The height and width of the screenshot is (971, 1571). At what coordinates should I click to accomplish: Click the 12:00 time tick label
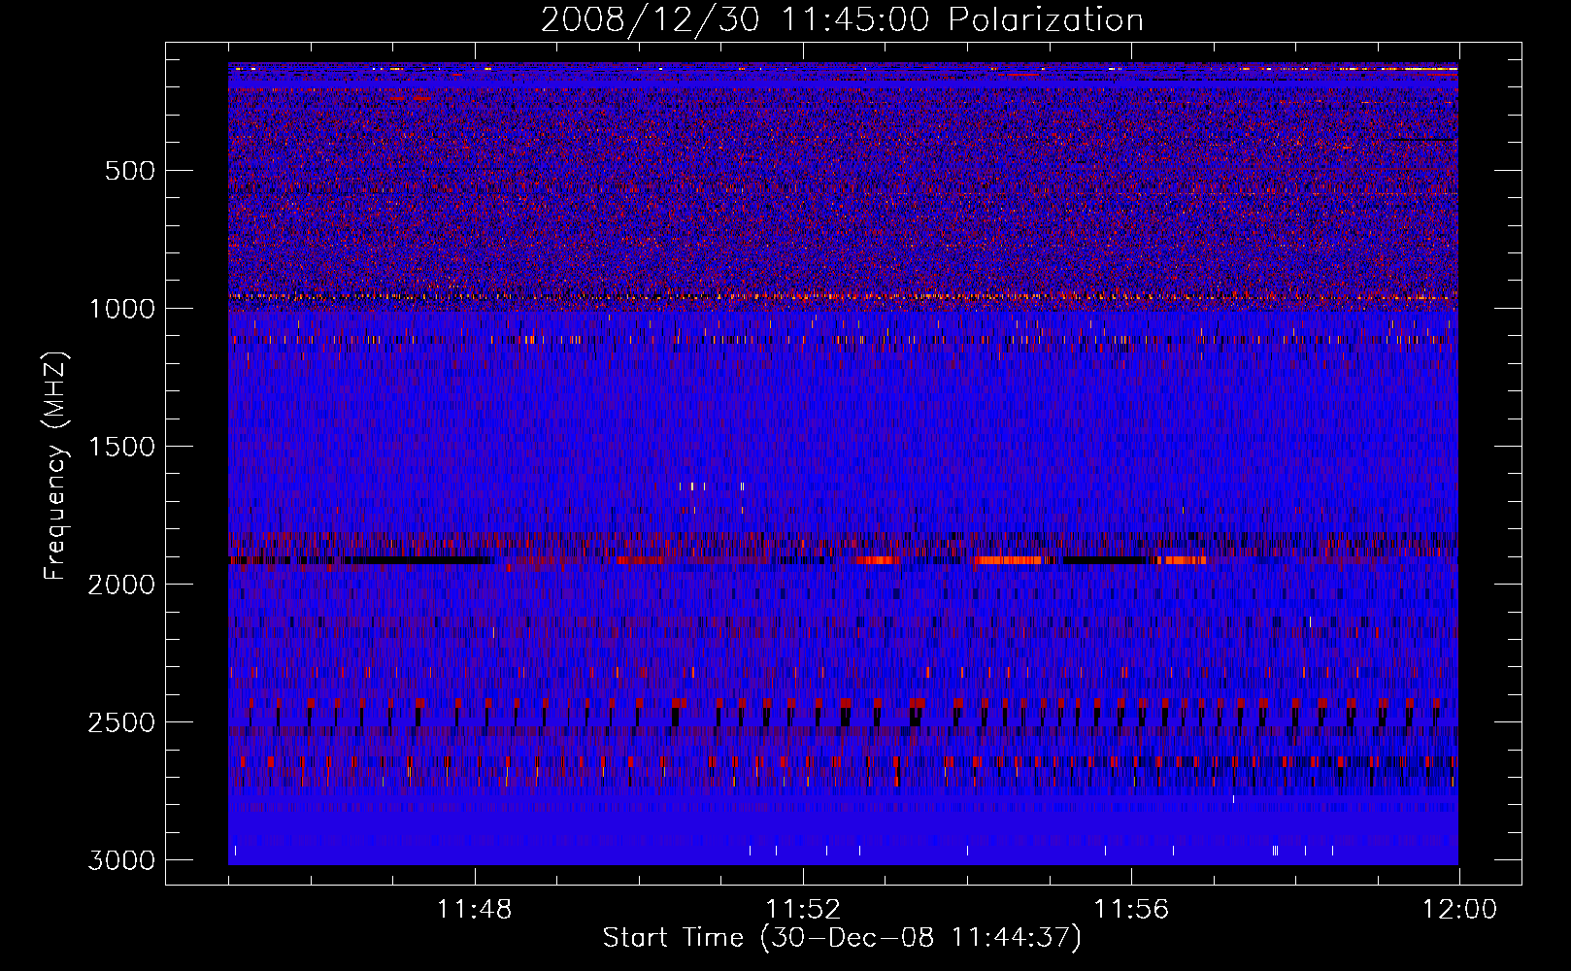(1459, 910)
